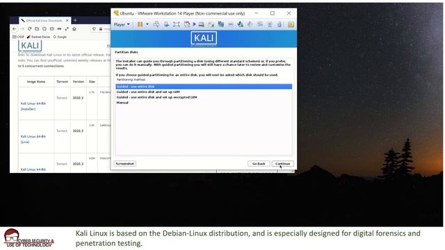Click the webcam device icon in VMware toolbar
This screenshot has height=250, width=445.
click(x=270, y=24)
